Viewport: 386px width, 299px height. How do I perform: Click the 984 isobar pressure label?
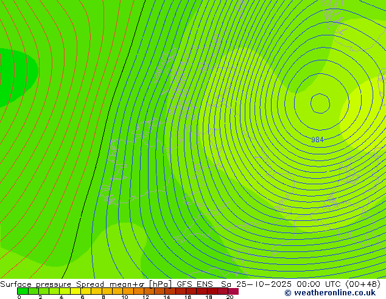(x=317, y=140)
